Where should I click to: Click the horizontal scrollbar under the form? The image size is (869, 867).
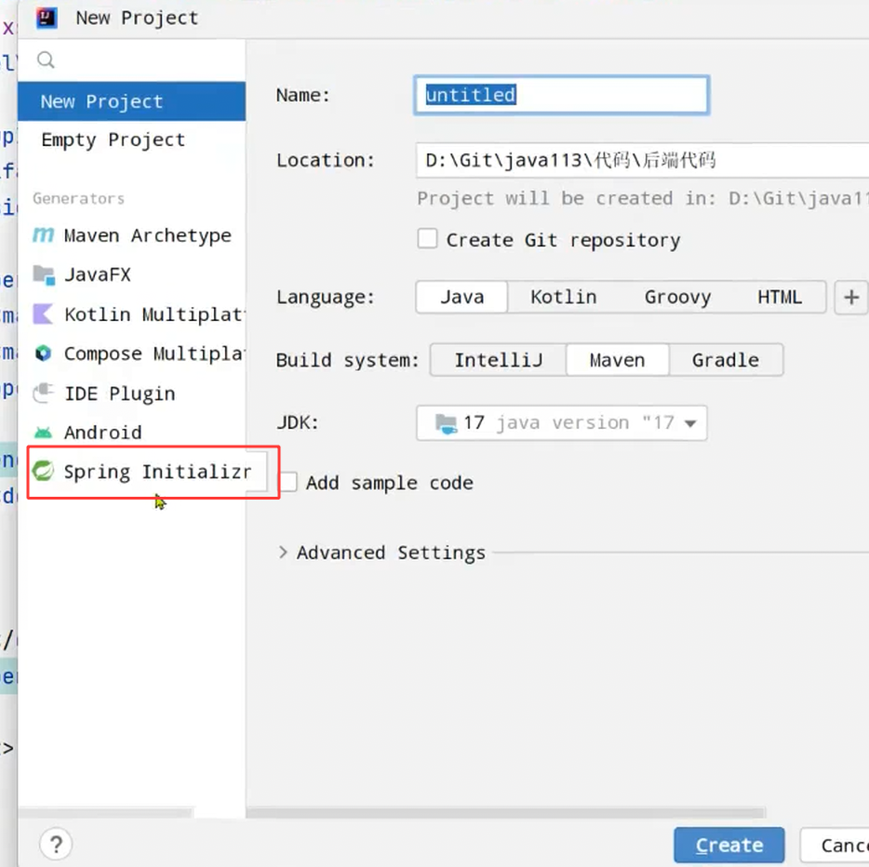point(505,813)
